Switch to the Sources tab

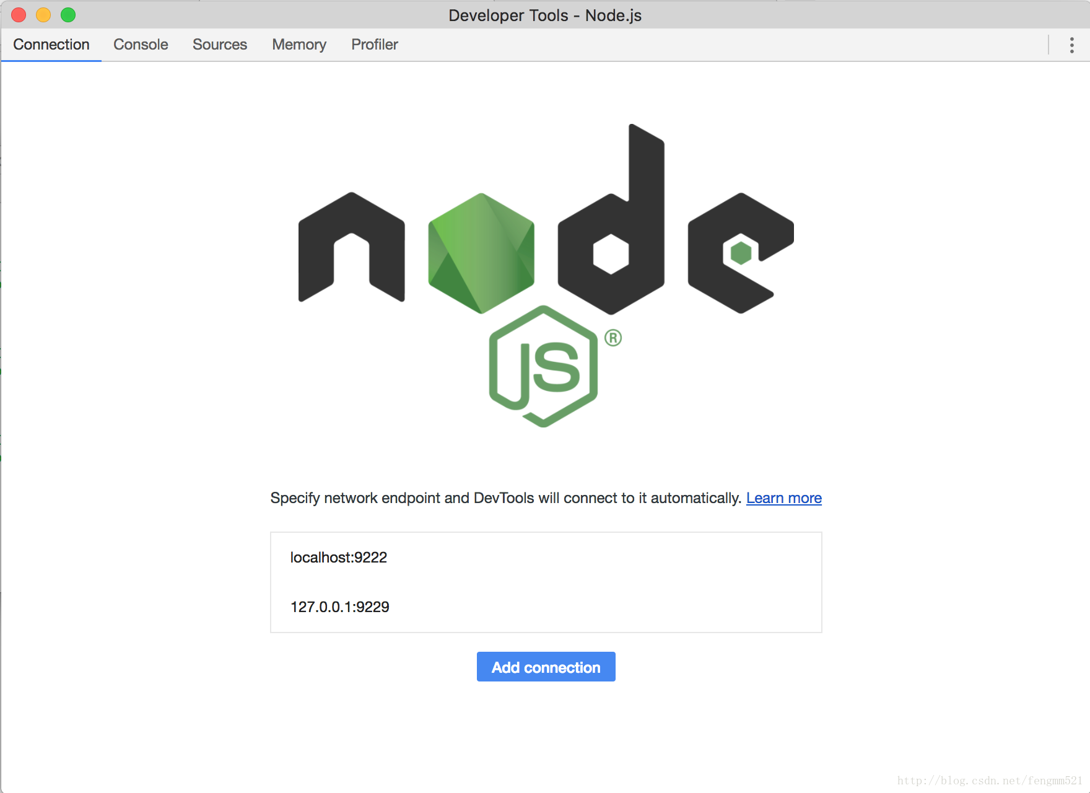[x=220, y=45]
